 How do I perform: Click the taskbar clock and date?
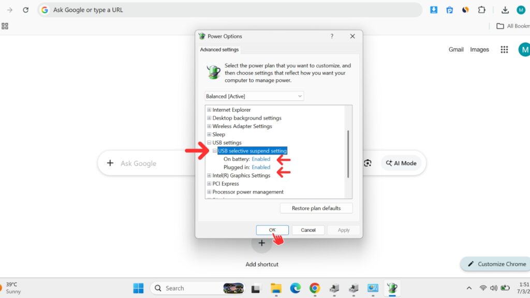pos(524,288)
